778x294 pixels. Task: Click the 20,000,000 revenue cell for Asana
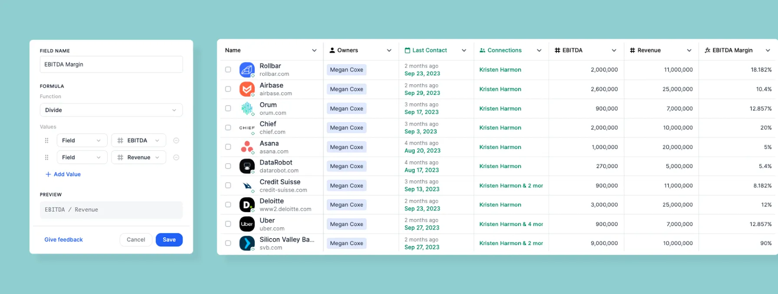point(677,147)
